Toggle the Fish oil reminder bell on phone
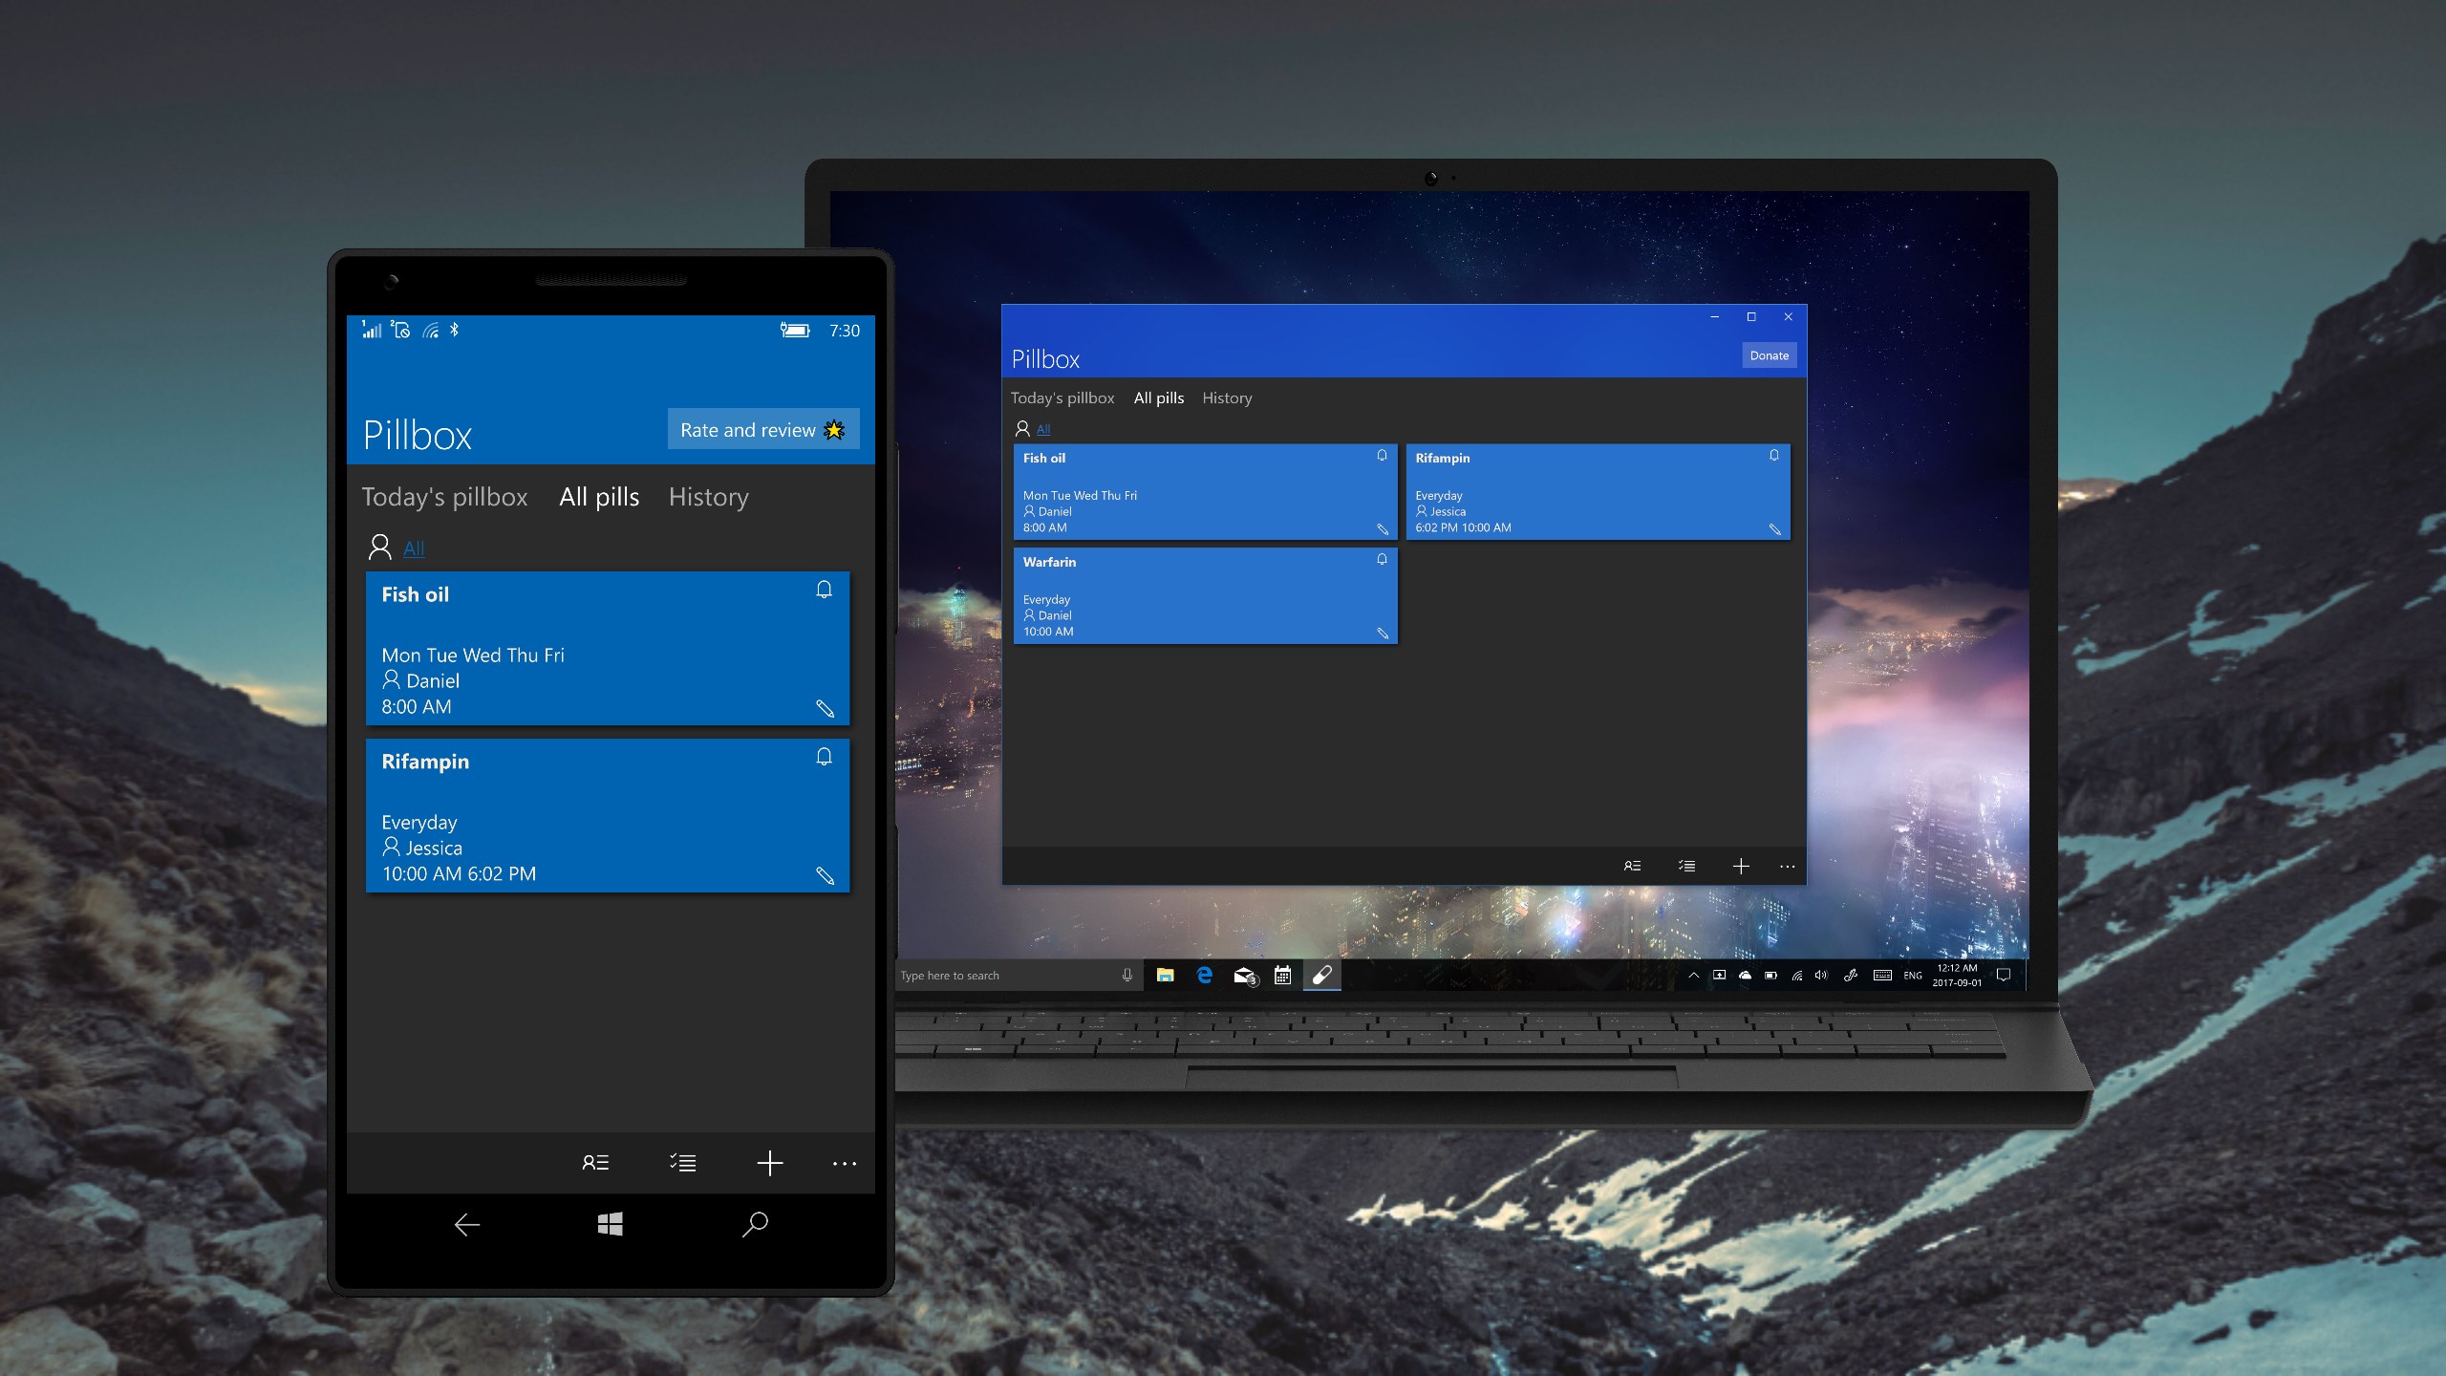2446x1376 pixels. click(824, 590)
